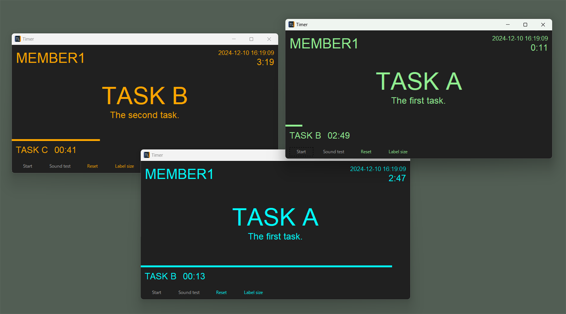Click the app icon in green Timer title bar
The width and height of the screenshot is (566, 314).
pos(291,24)
